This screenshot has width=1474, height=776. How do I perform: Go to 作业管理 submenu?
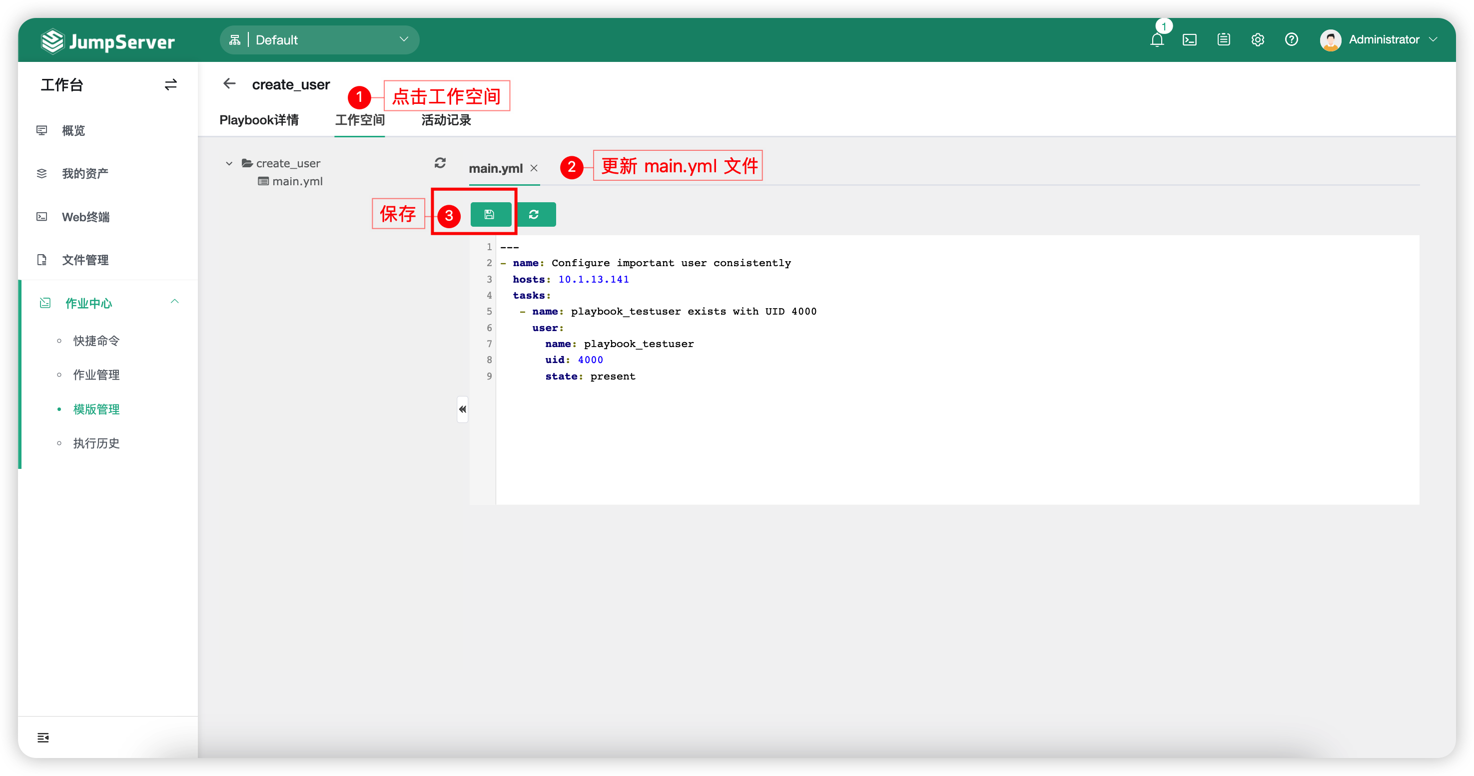tap(96, 375)
